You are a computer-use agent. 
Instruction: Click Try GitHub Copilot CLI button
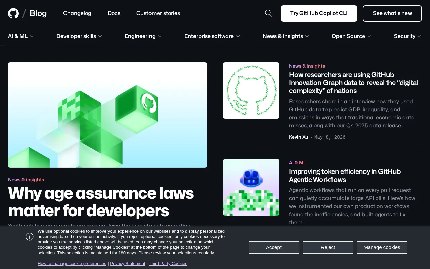point(319,13)
